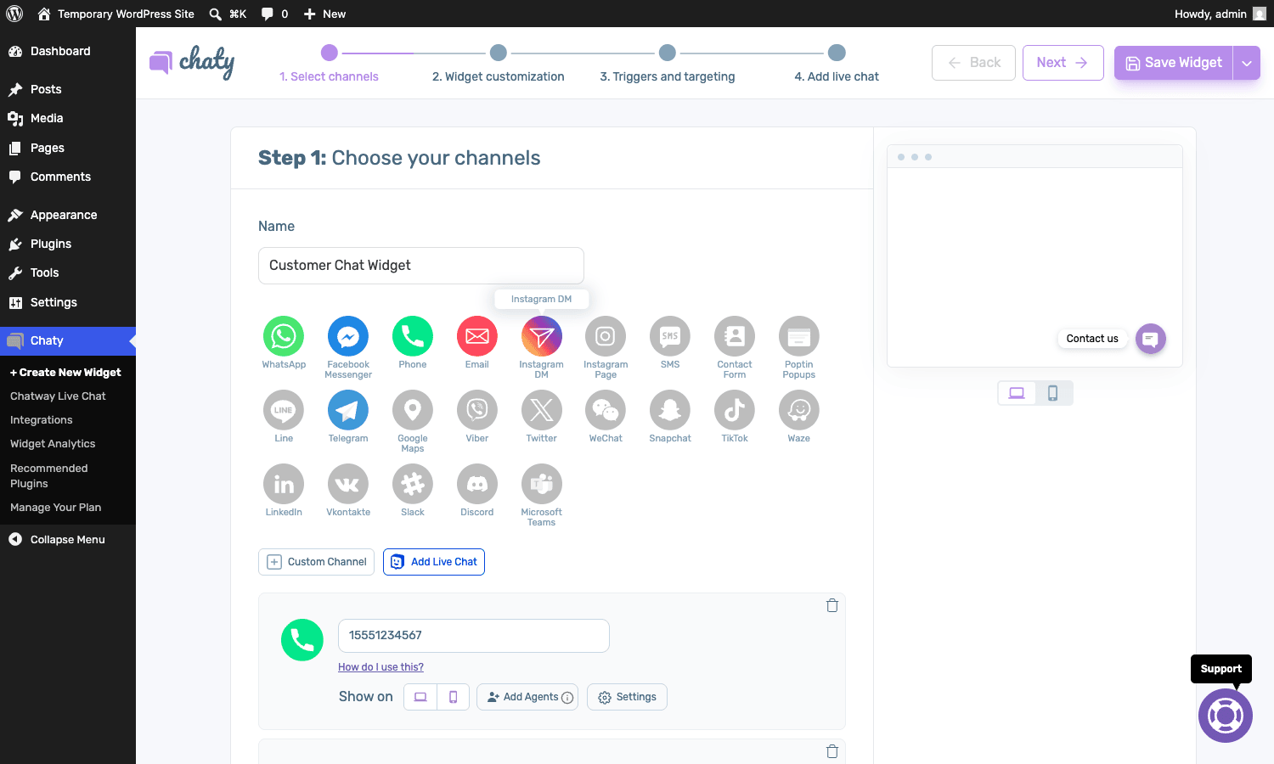Select the Contact Form channel icon

(x=735, y=337)
